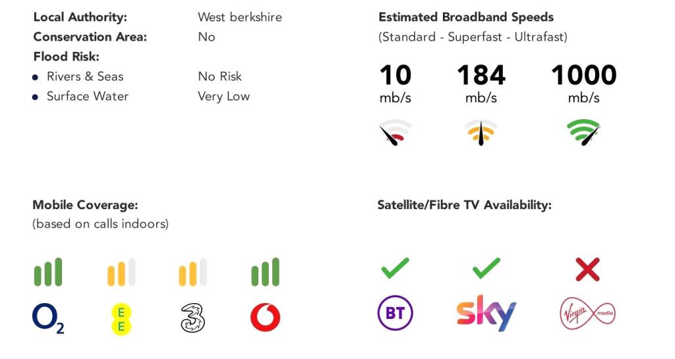This screenshot has height=359, width=675.
Task: Click the green ultrafast speed gauge
Action: coord(583,132)
